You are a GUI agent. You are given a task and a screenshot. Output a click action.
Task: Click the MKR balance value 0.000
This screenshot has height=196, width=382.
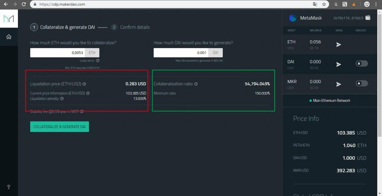[315, 82]
